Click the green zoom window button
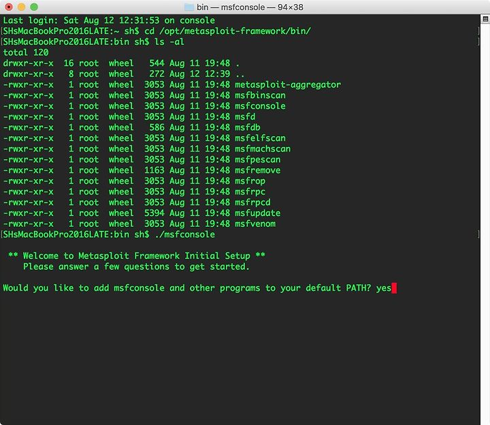The width and height of the screenshot is (490, 425). [34, 7]
